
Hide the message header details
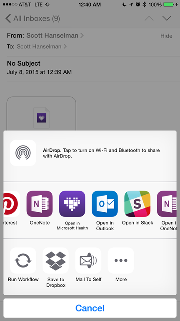click(166, 36)
